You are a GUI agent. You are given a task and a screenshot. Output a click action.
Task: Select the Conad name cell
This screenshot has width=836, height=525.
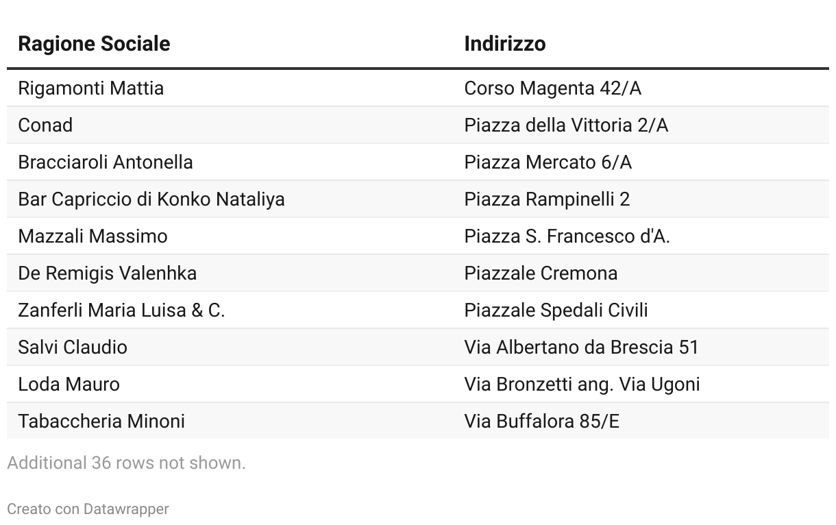click(45, 125)
